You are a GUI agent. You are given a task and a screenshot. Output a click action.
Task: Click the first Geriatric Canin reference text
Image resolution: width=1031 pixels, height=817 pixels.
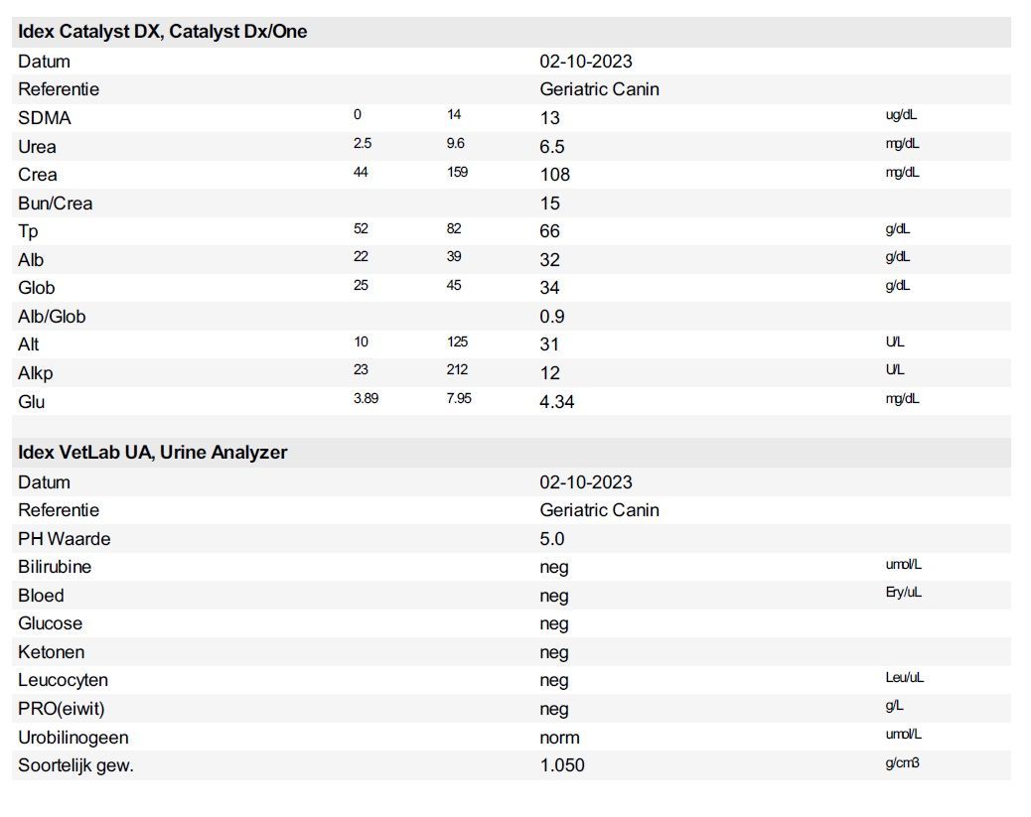pyautogui.click(x=599, y=88)
